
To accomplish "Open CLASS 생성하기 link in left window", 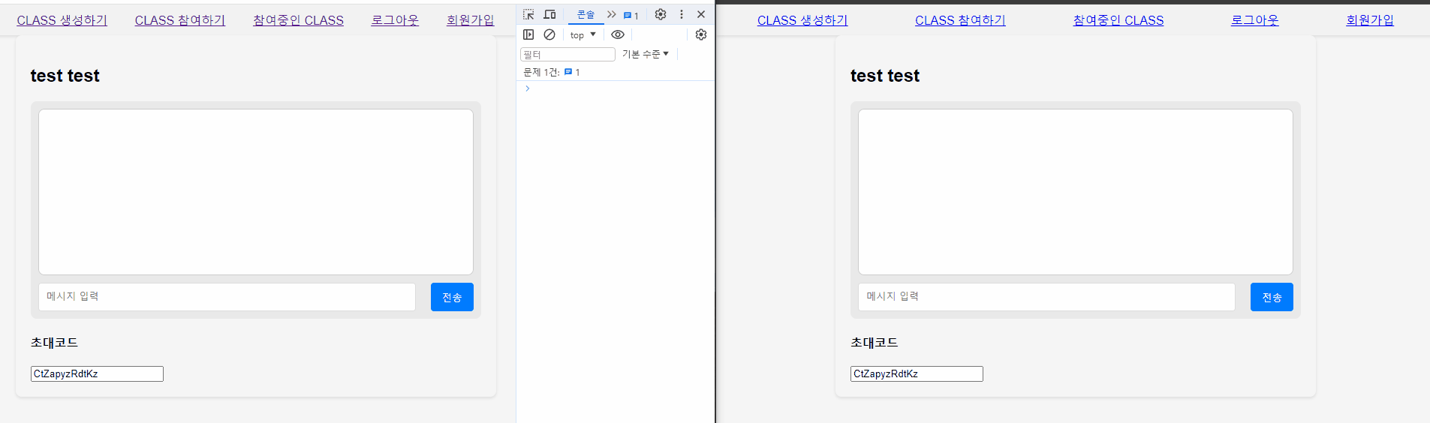I will pos(62,20).
